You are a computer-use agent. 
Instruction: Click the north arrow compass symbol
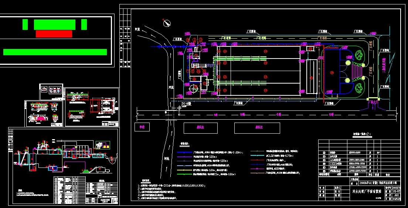[x=167, y=23]
